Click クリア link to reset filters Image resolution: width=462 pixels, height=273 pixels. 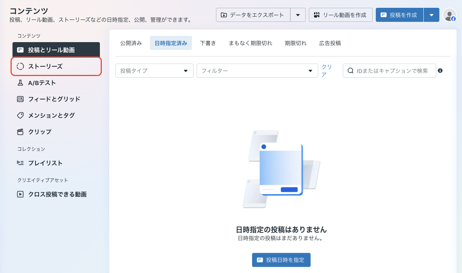coord(327,71)
